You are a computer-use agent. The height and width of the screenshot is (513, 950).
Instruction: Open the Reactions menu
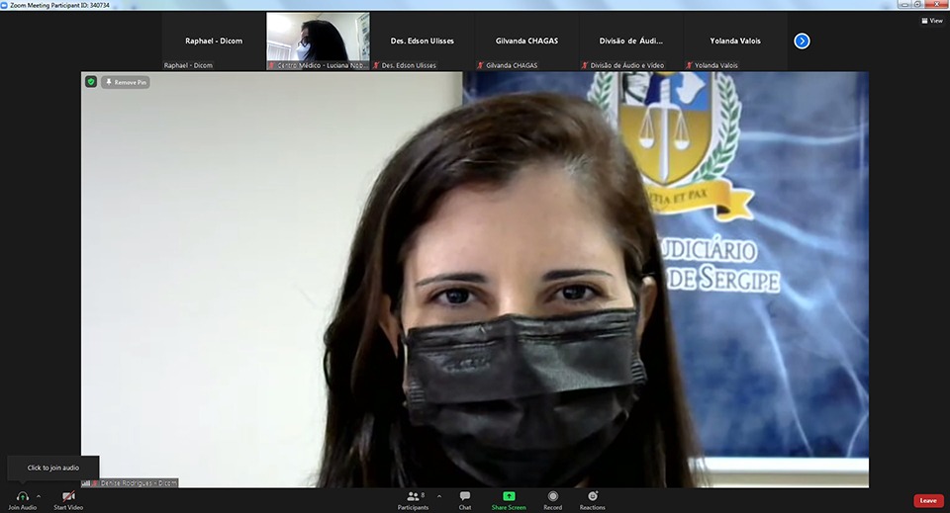[x=593, y=496]
